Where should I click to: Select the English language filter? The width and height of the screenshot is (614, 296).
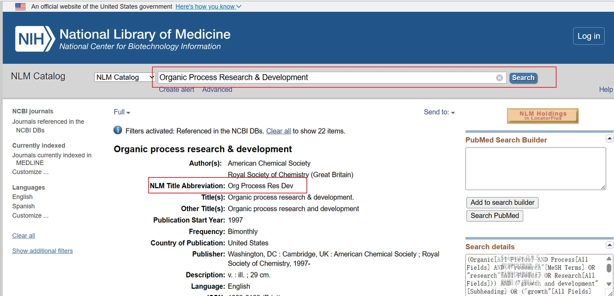[x=23, y=197]
